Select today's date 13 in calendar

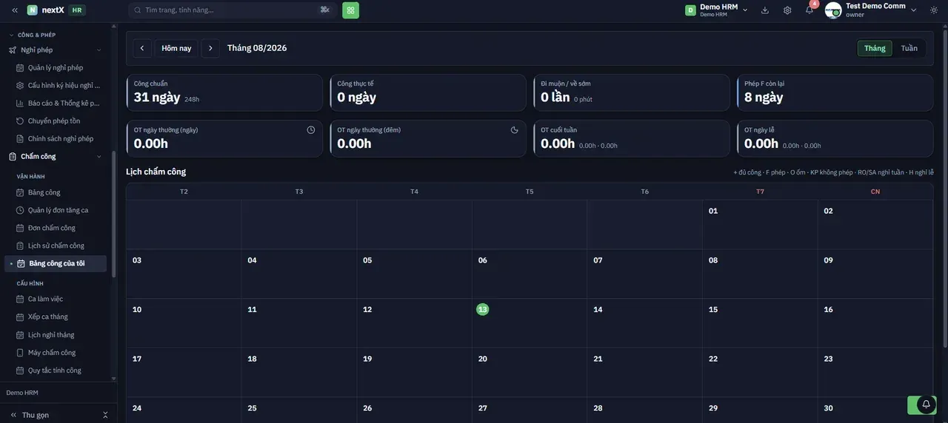pos(483,309)
